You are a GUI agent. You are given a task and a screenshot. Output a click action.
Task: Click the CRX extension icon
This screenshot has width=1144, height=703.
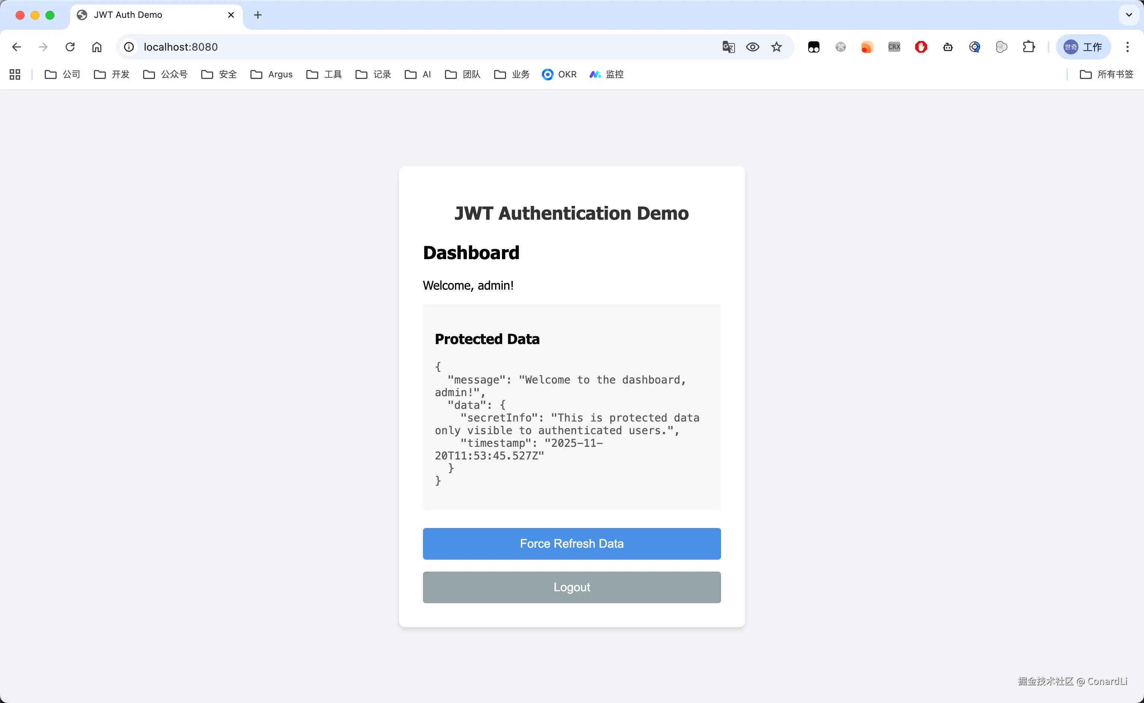tap(894, 47)
